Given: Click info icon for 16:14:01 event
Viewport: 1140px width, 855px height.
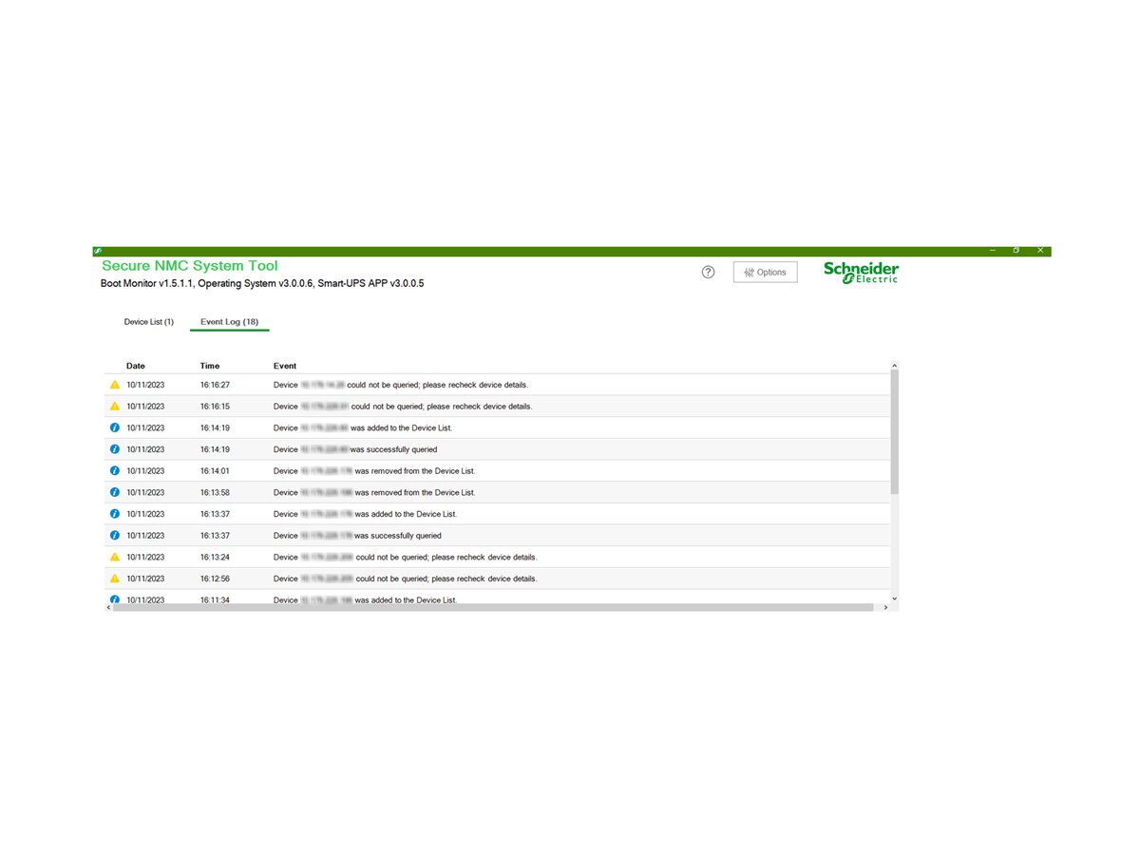Looking at the screenshot, I should click(115, 471).
